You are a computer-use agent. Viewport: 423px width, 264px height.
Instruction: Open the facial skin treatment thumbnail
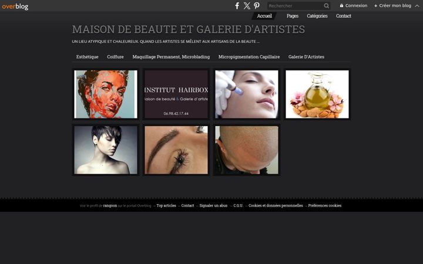[247, 94]
